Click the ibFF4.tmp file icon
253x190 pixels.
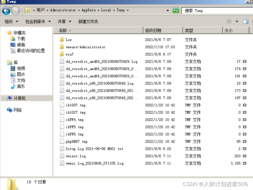62,120
